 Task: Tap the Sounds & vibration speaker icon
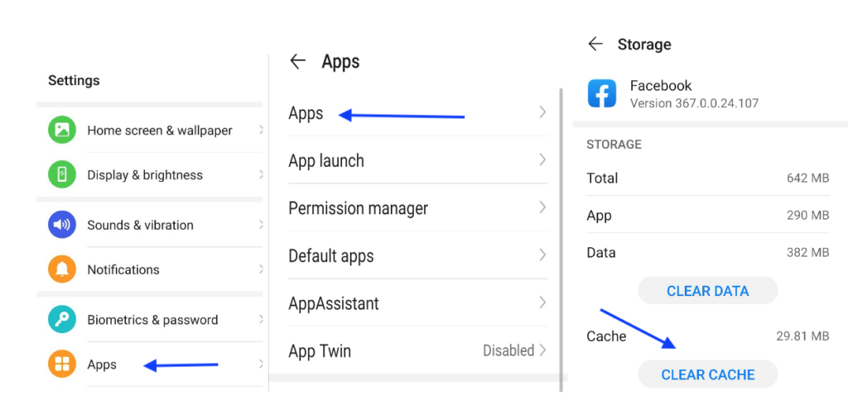tap(62, 225)
